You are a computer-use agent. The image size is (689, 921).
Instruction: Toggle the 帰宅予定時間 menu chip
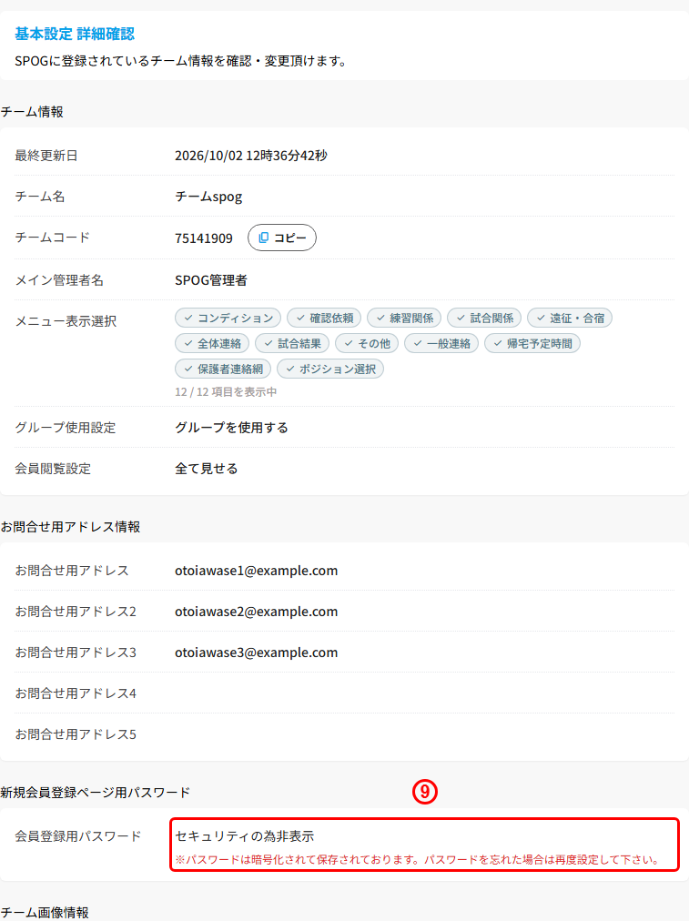[532, 344]
